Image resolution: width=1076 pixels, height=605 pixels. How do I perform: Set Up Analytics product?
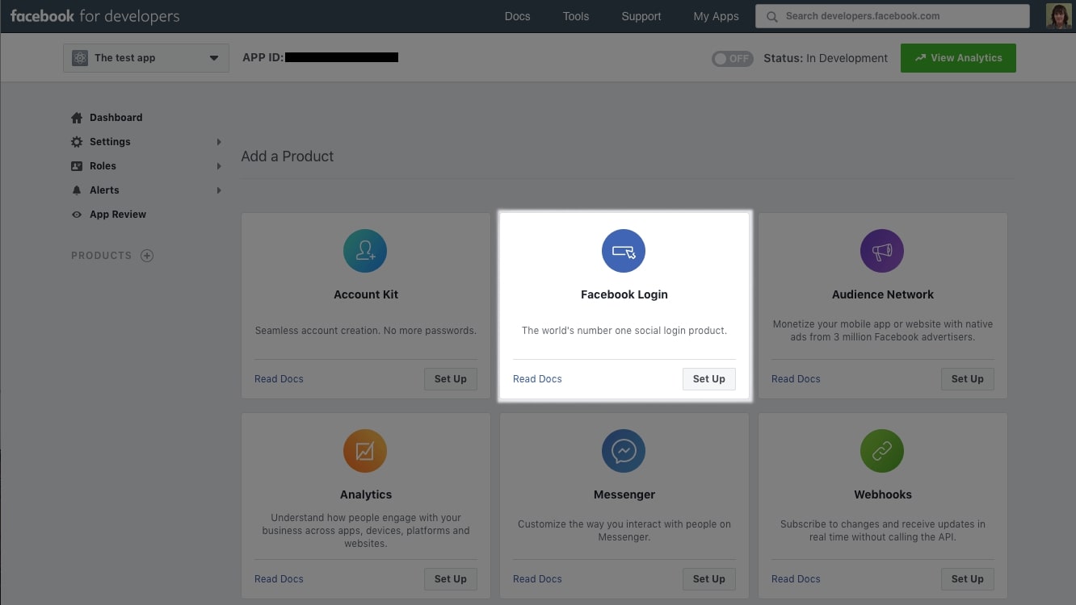451,579
